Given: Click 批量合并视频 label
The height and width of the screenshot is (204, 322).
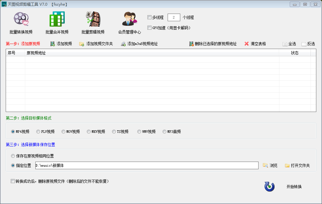Looking at the screenshot, I should (57, 32).
